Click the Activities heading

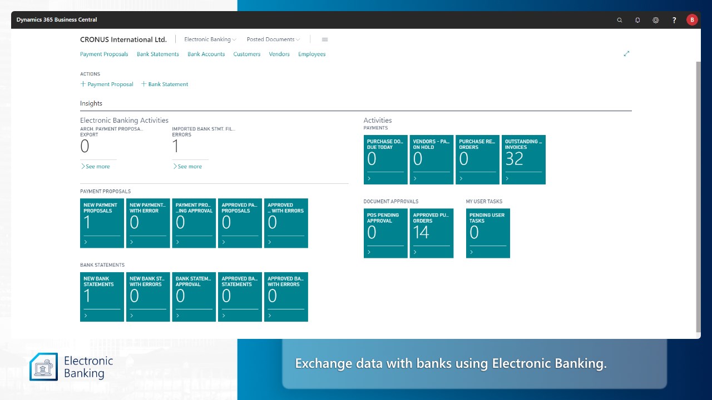pyautogui.click(x=378, y=120)
